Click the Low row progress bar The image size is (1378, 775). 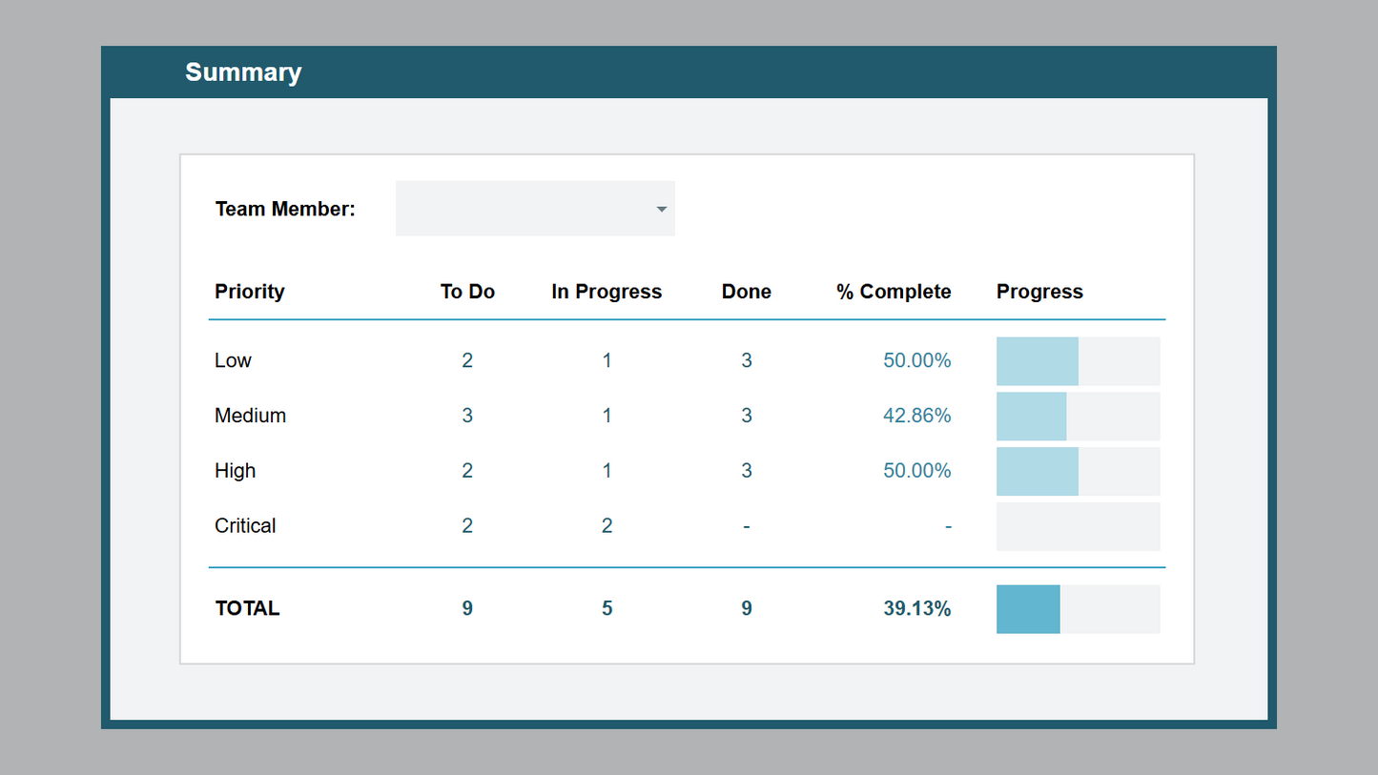(x=1078, y=361)
